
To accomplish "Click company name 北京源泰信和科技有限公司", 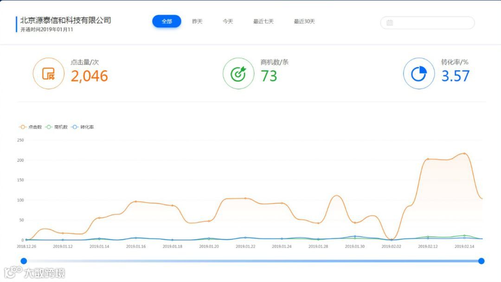I will [x=65, y=20].
